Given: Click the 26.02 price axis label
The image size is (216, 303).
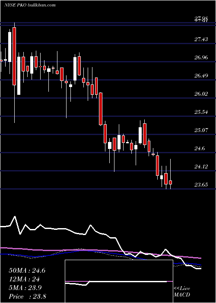Looking at the screenshot, I should (x=201, y=94).
